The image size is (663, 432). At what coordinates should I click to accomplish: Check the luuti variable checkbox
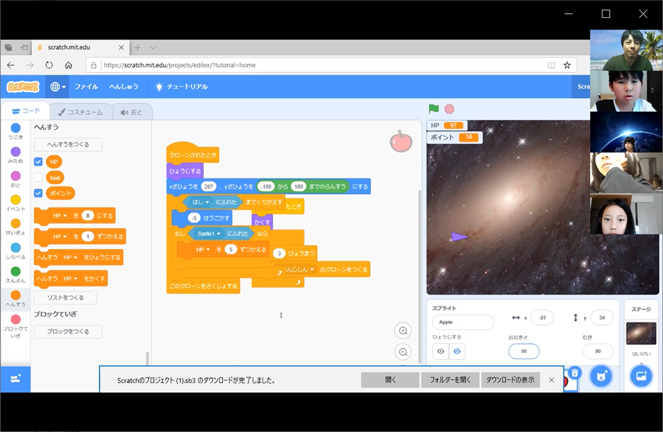(38, 177)
